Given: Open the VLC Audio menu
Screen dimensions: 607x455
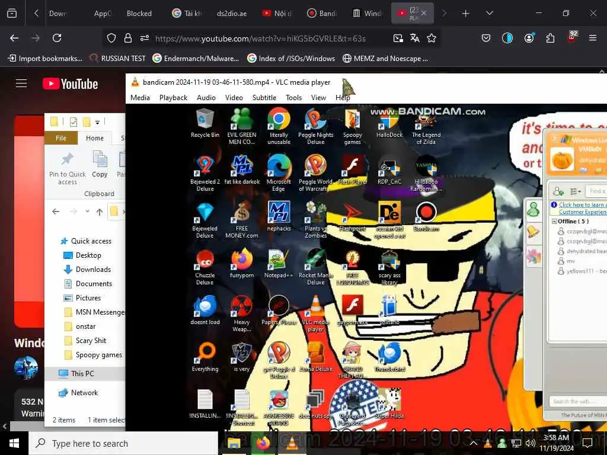Looking at the screenshot, I should 206,98.
